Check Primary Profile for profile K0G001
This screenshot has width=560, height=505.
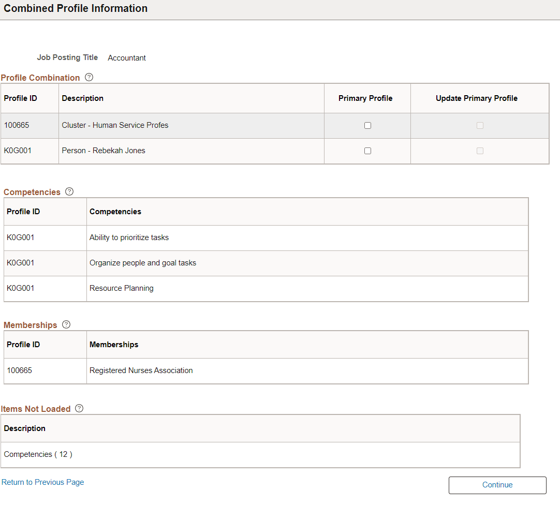367,151
